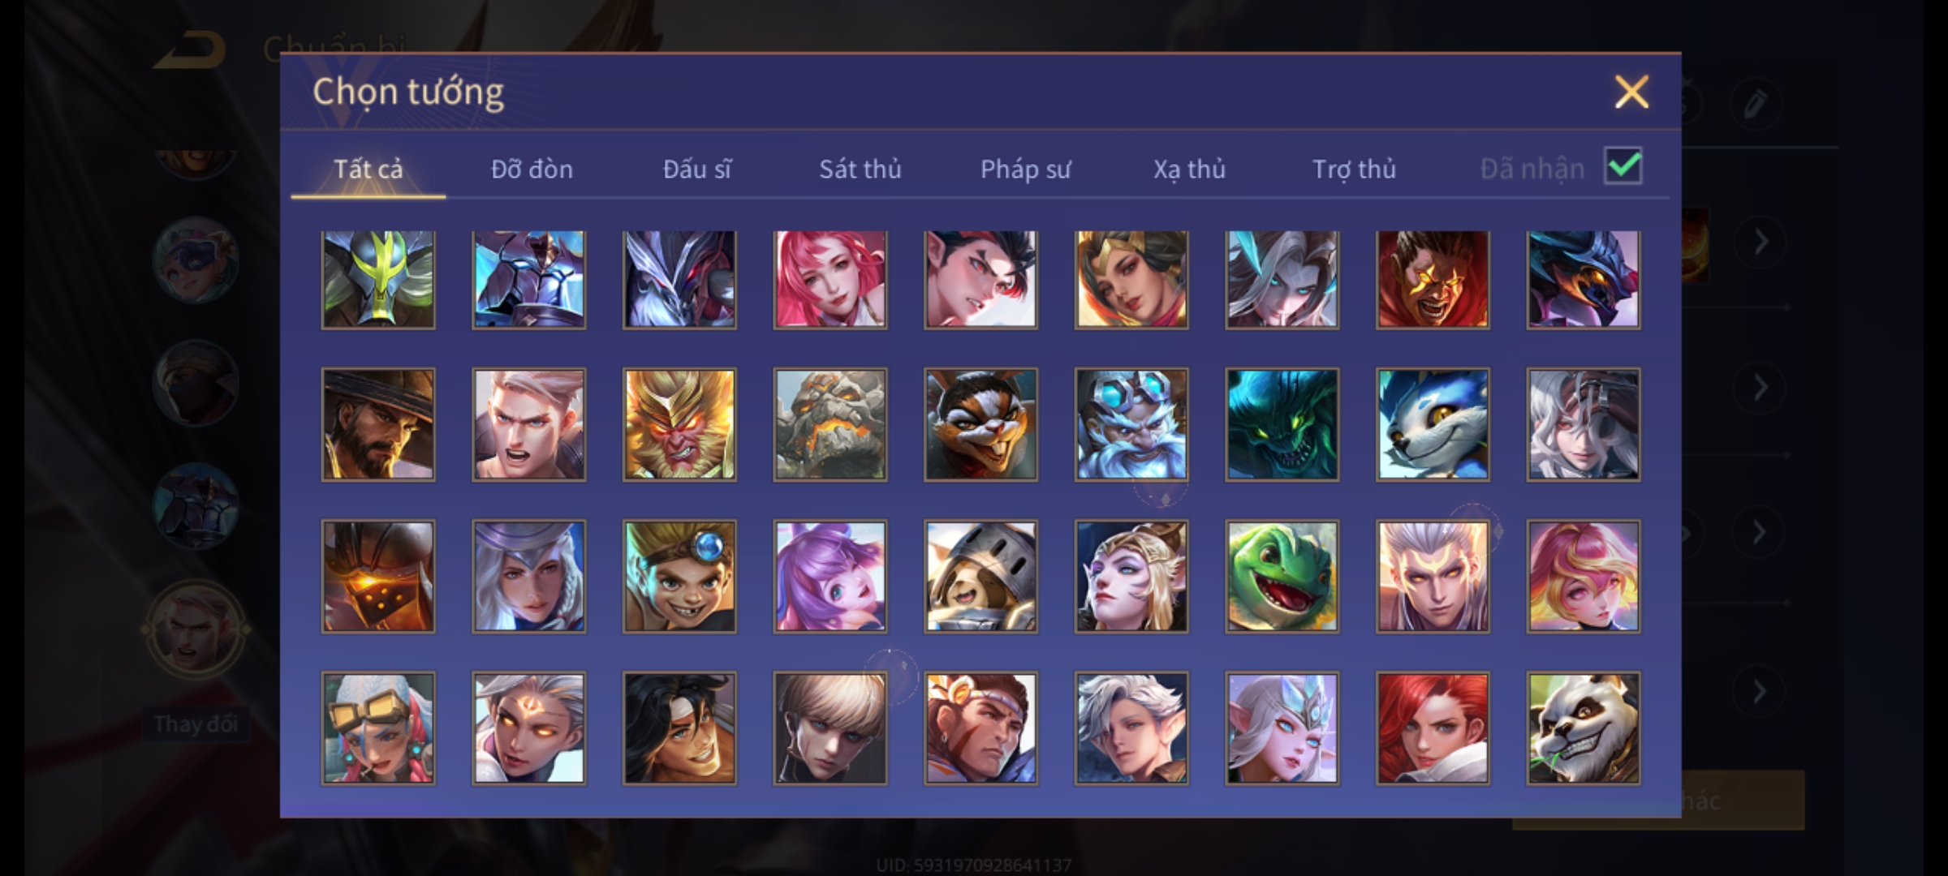Close the Chọn tướng dialog

tap(1631, 92)
